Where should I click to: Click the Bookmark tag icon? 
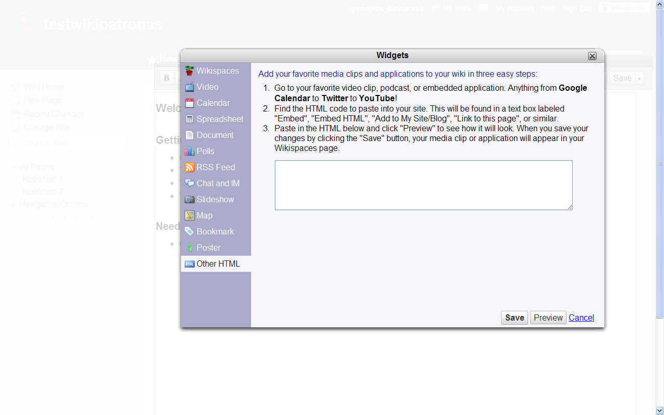tap(189, 231)
